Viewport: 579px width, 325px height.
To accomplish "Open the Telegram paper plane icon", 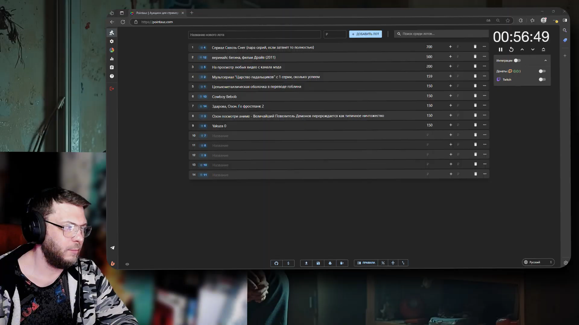I will (112, 248).
